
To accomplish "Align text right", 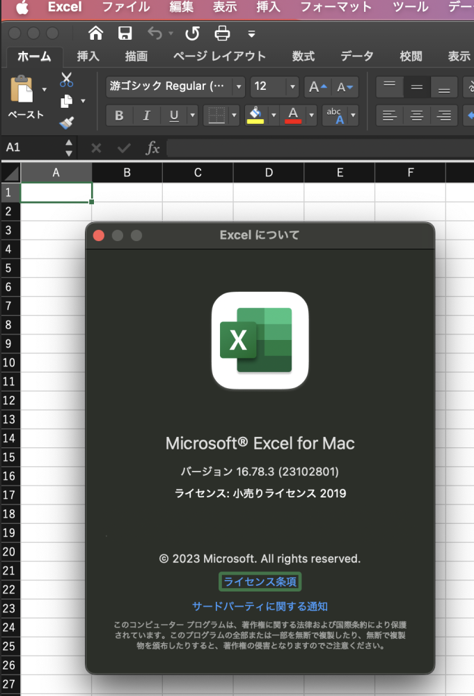I will pyautogui.click(x=444, y=116).
